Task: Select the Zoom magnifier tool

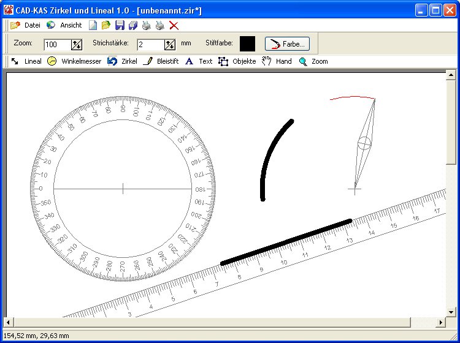Action: 313,61
